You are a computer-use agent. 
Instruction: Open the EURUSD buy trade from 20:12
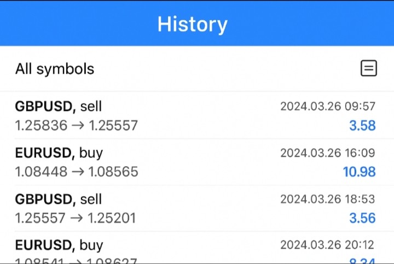[59, 245]
